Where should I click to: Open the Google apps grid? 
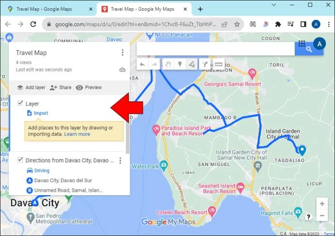tap(301, 44)
